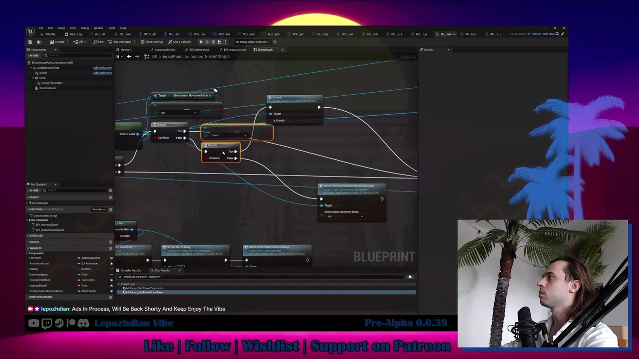Click the graph navigate forward arrow
The height and width of the screenshot is (359, 639).
click(x=137, y=56)
